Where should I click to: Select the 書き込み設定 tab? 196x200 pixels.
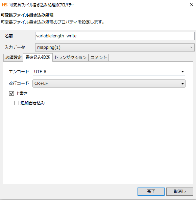pyautogui.click(x=38, y=57)
